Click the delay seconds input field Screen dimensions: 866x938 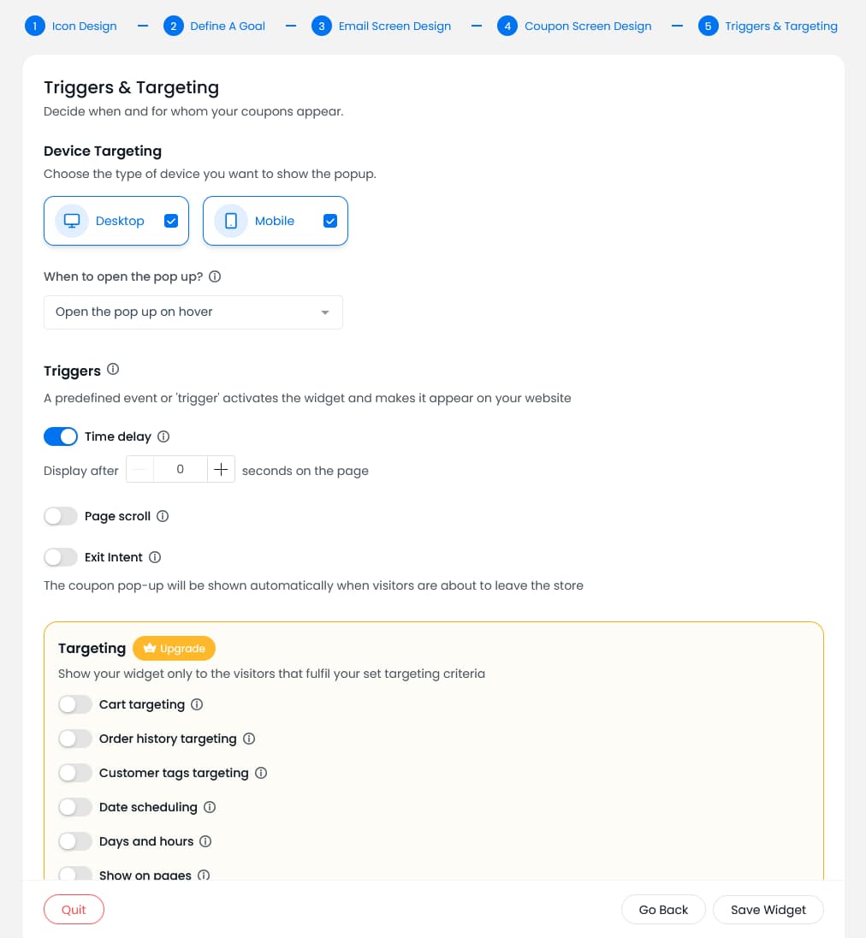point(180,469)
